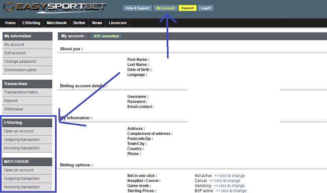Viewport: 327px width, 193px height.
Task: Select My account in sidebar
Action: click(28, 45)
